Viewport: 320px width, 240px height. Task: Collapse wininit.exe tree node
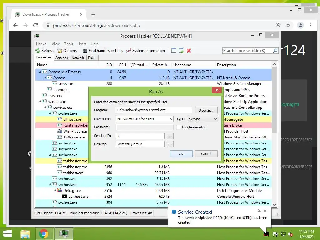pos(40,102)
